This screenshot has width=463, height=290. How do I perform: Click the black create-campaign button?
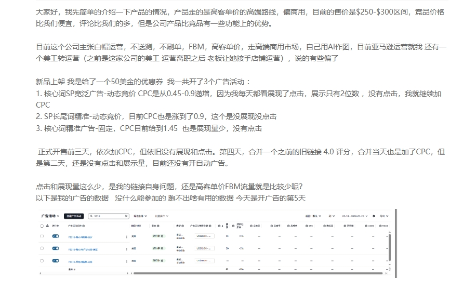point(74,216)
